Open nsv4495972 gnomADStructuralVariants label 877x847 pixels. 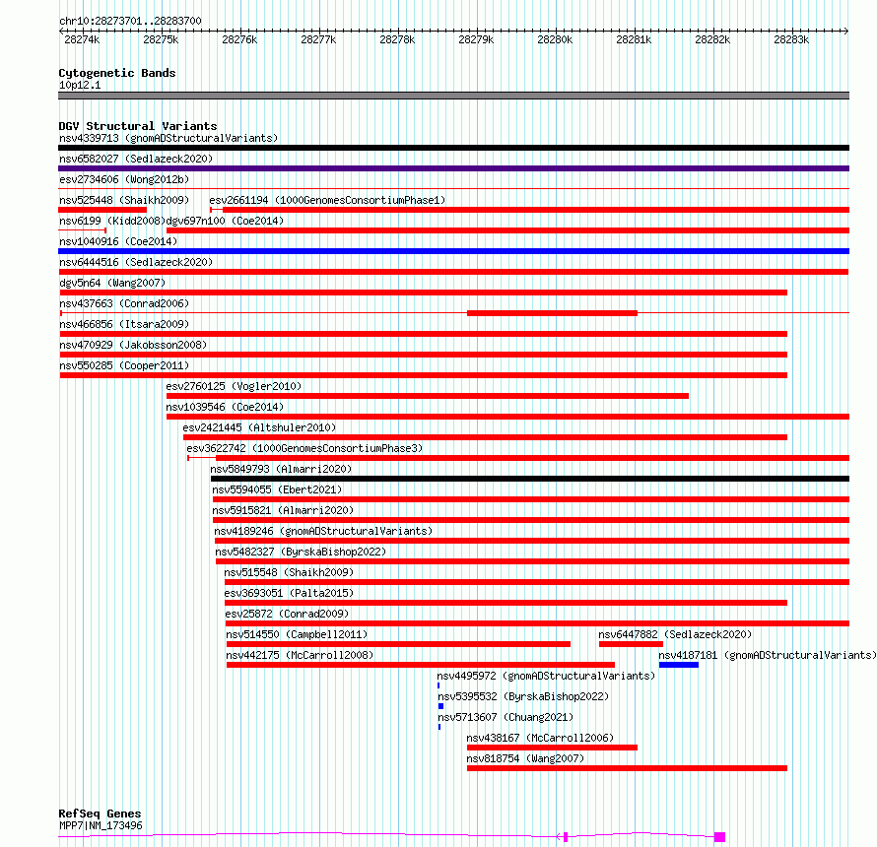tap(546, 676)
